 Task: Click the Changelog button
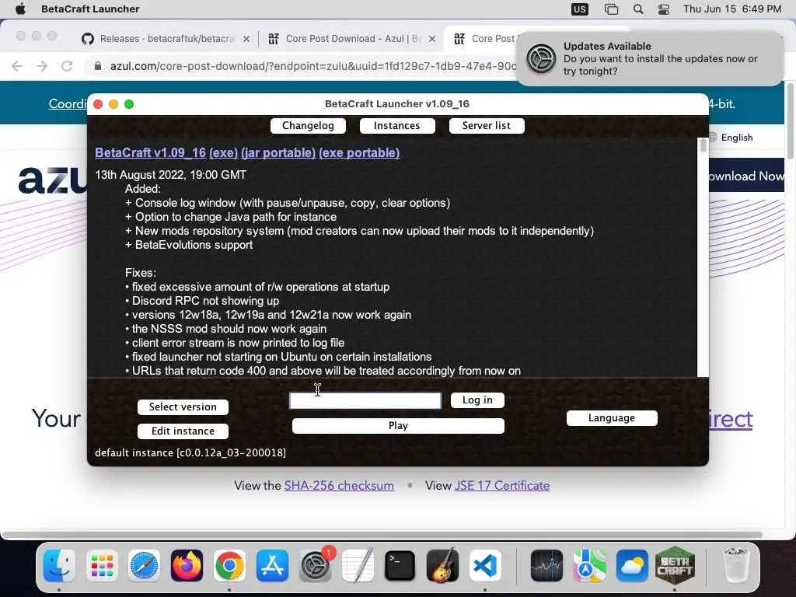(308, 125)
